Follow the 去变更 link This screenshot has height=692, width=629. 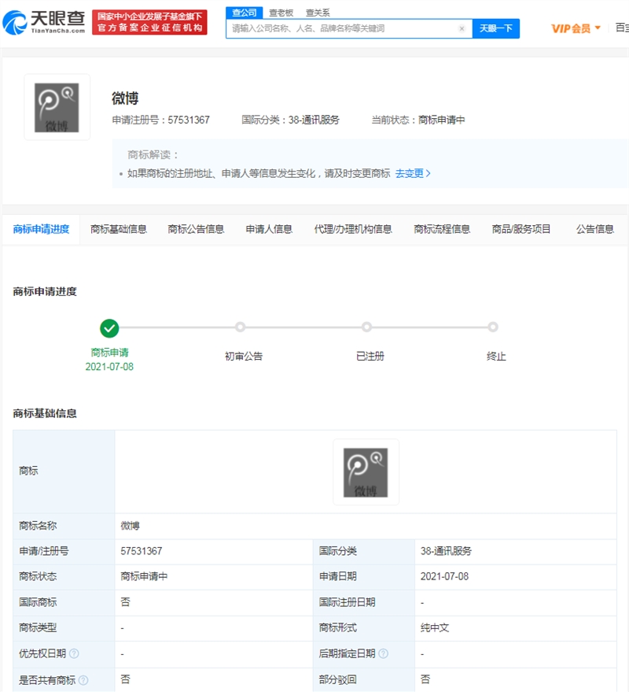413,173
